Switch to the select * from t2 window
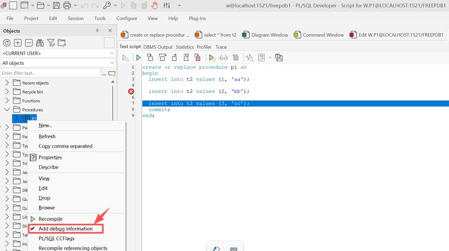The height and width of the screenshot is (251, 449). click(216, 35)
